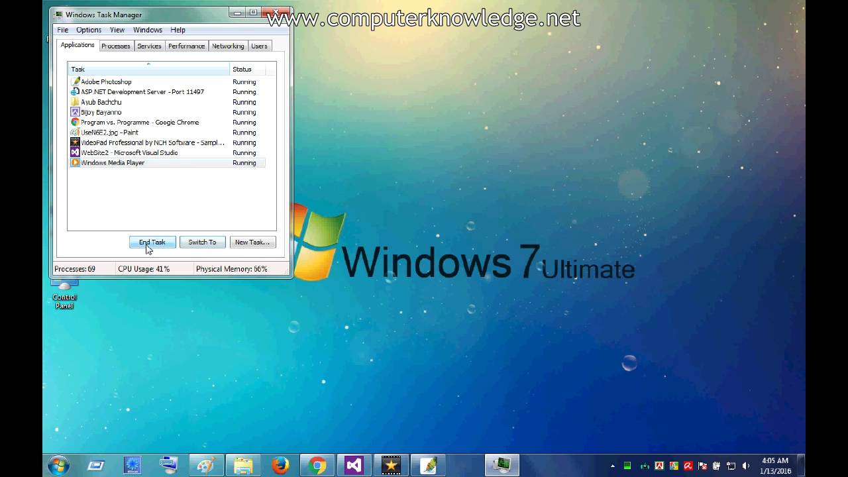
Task: Click the Task Manager taskbar button
Action: (x=502, y=465)
